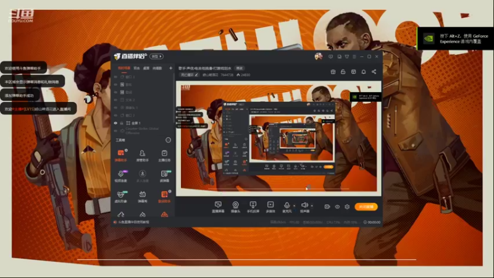Click the white progress line below main artwork
Screen dimensions: 494x278
(x=246, y=259)
